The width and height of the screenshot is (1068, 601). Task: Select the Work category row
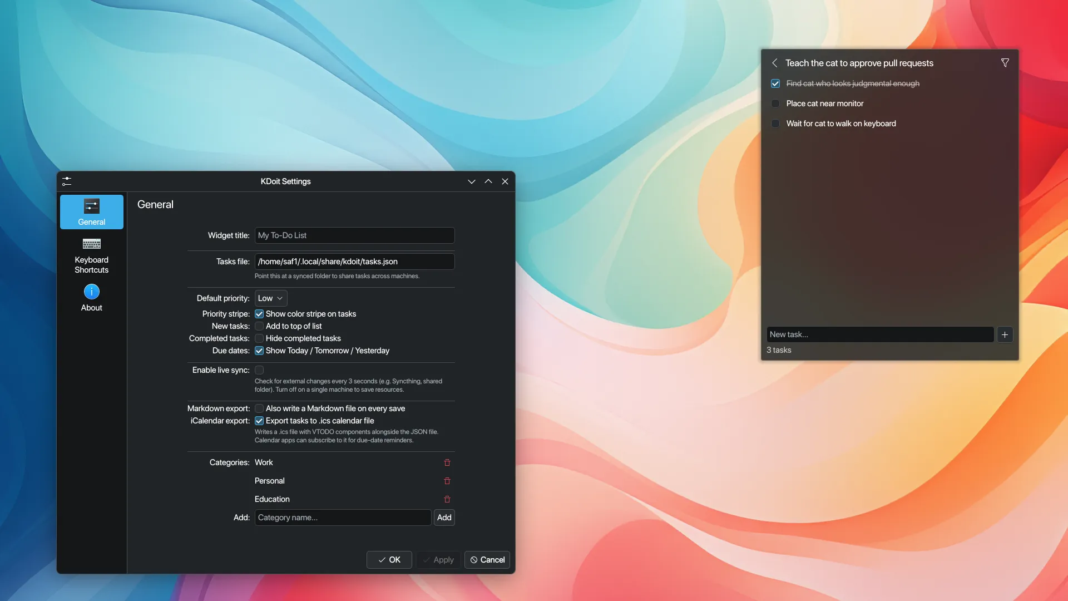point(354,462)
